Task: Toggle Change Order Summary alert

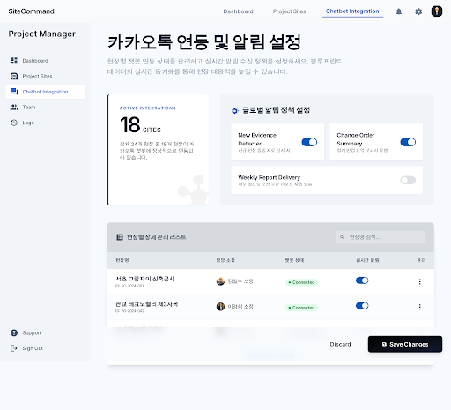Action: [x=408, y=142]
